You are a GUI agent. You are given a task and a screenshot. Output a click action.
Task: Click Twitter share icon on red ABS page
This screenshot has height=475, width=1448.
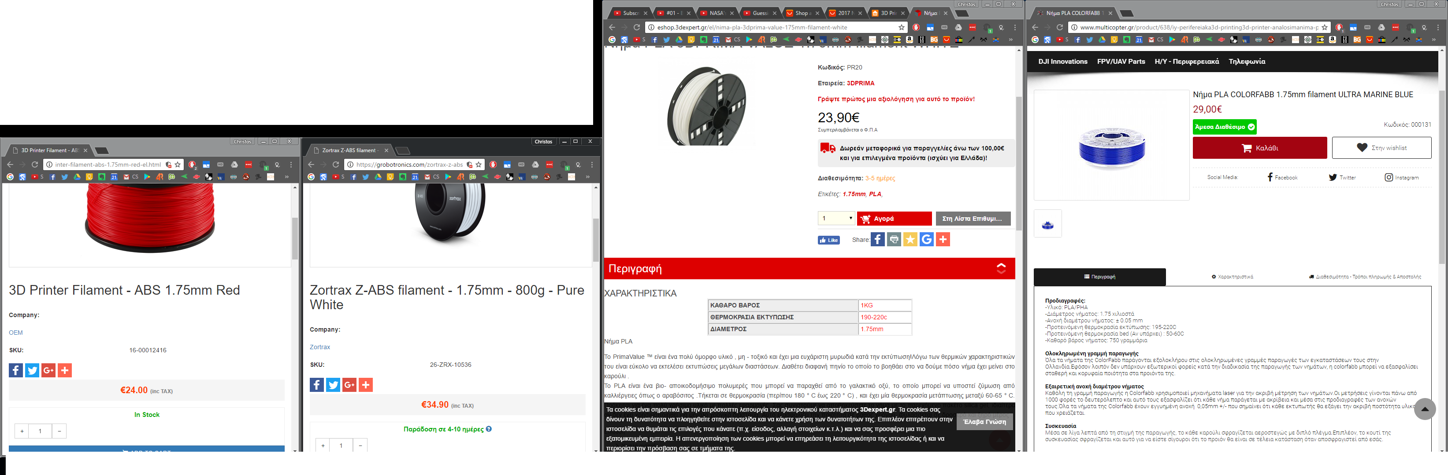[x=32, y=370]
